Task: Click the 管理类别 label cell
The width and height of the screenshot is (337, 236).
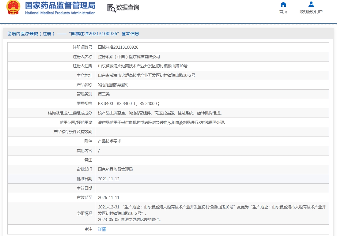Action: [x=51, y=94]
